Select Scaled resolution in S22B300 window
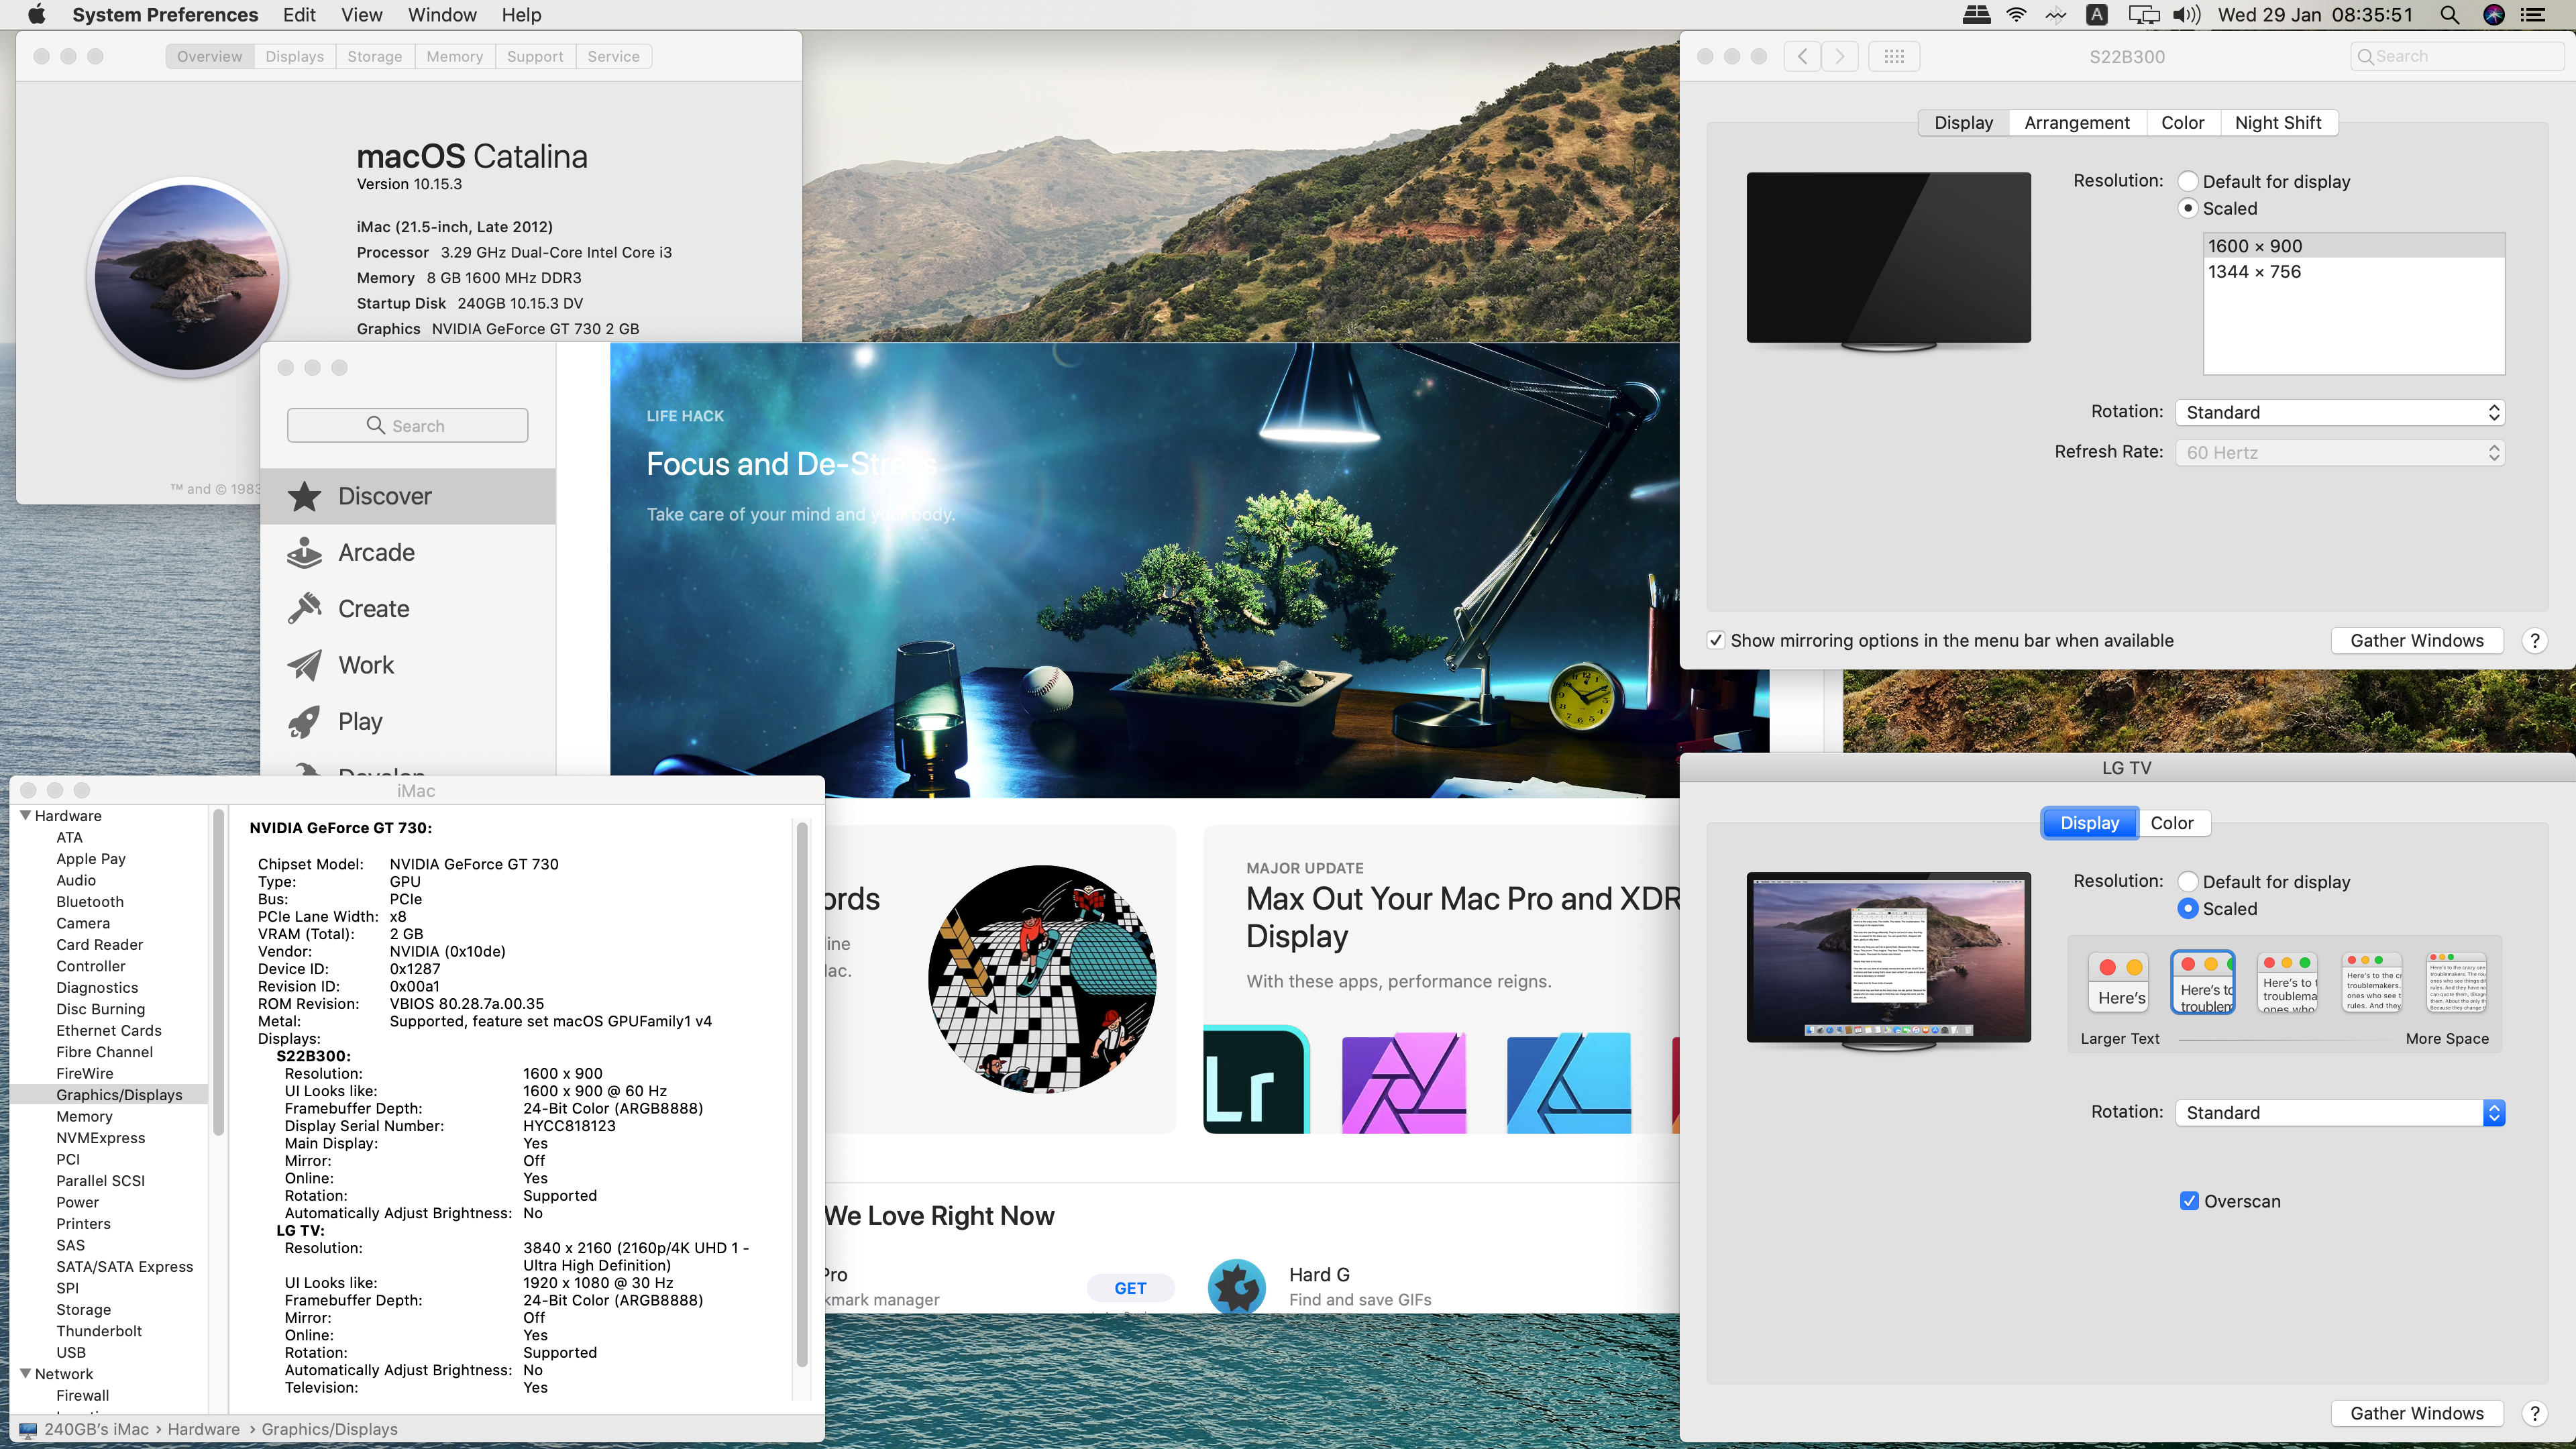The image size is (2576, 1449). click(2188, 208)
